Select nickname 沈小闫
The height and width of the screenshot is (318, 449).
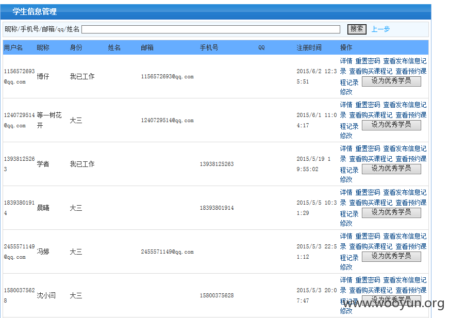point(46,295)
